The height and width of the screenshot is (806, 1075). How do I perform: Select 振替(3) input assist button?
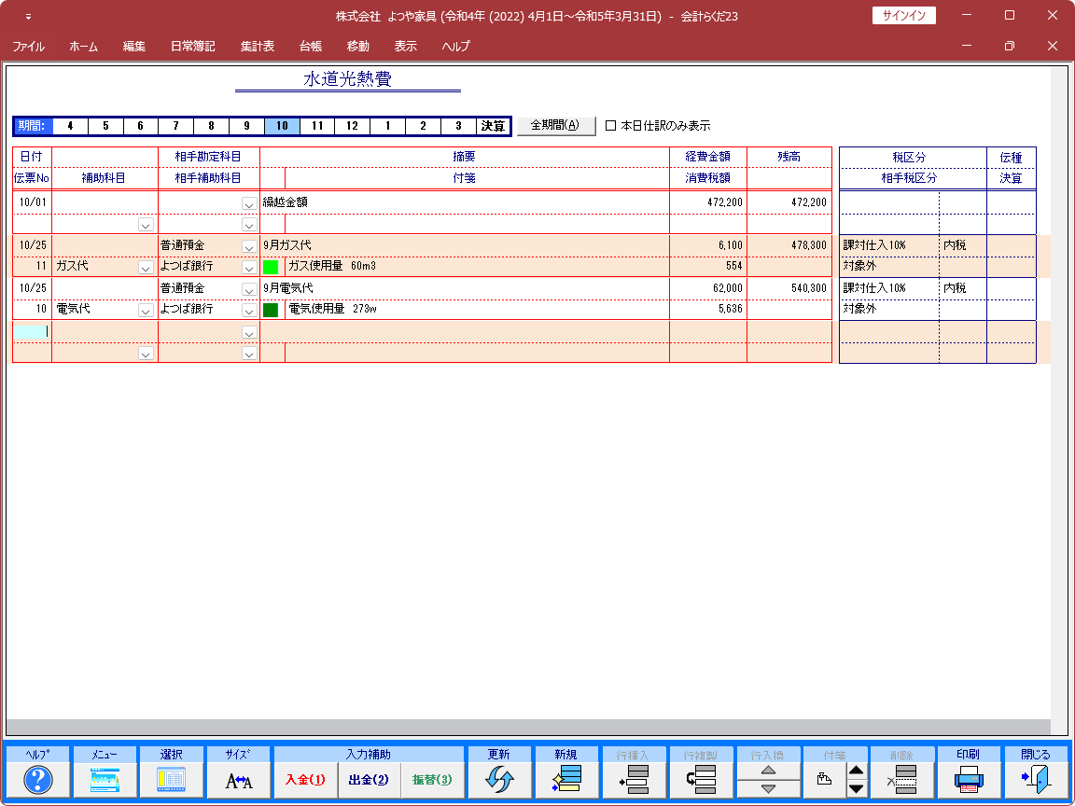point(432,780)
